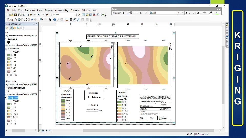Image resolution: width=246 pixels, height=138 pixels.
Task: Open the map scale dropdown
Action: click(x=75, y=15)
